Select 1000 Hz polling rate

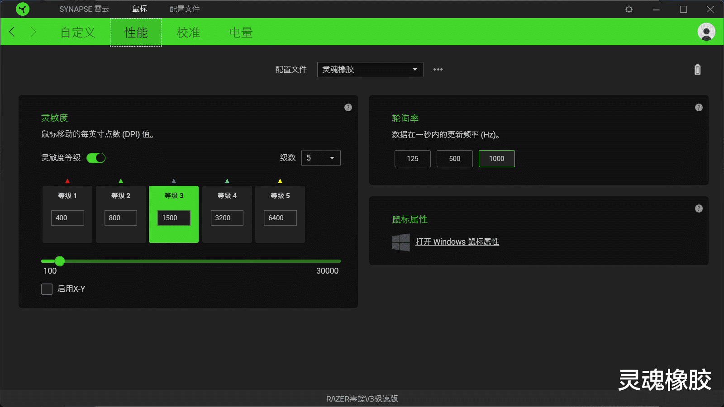tap(497, 159)
